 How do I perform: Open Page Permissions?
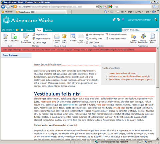point(42,38)
